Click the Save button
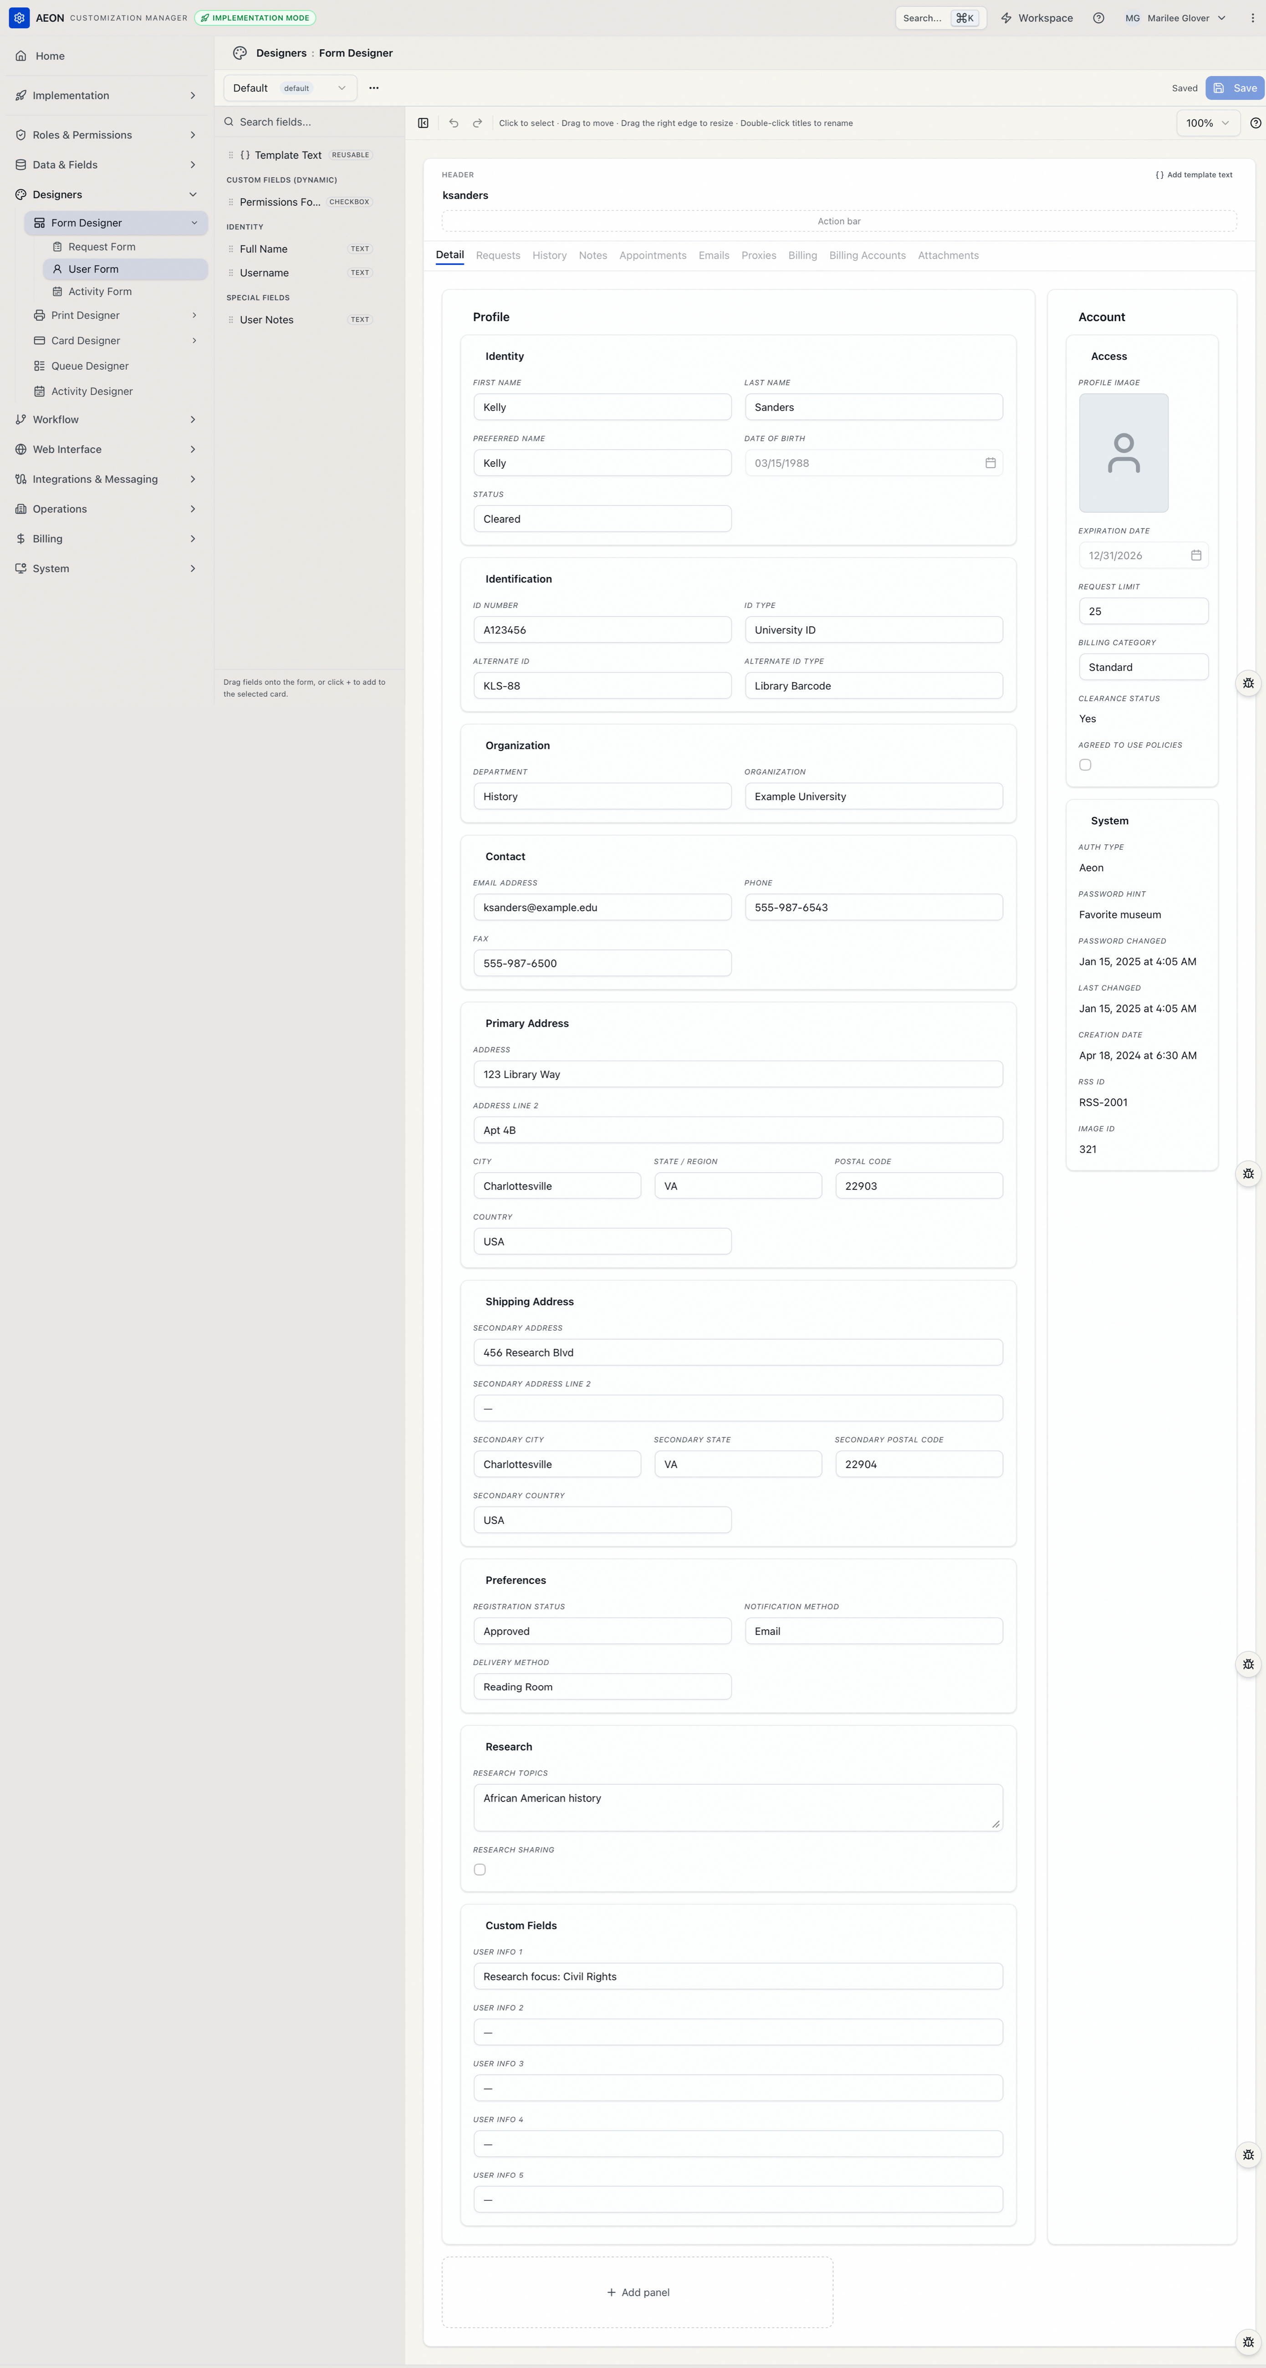Image resolution: width=1266 pixels, height=2368 pixels. [x=1235, y=88]
